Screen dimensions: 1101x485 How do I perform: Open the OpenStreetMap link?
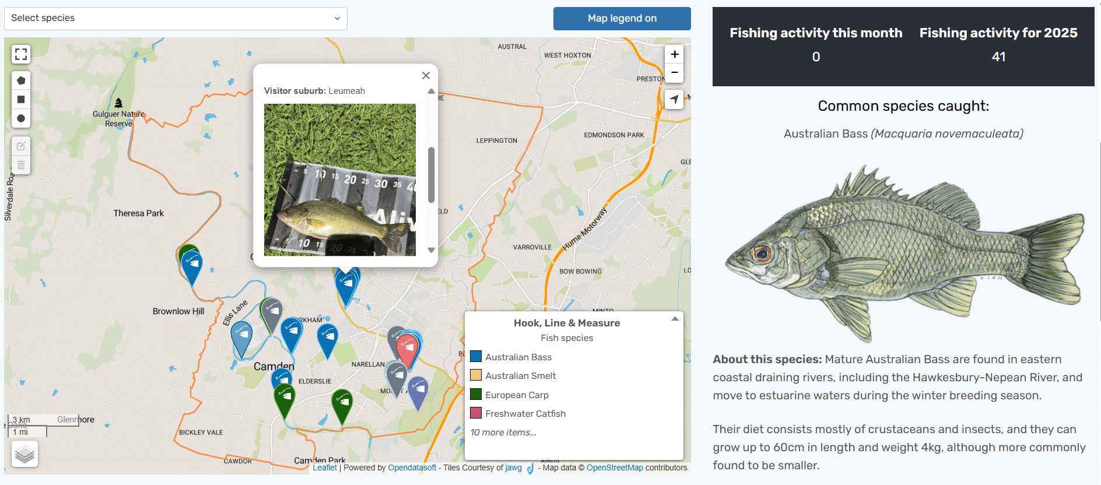[x=615, y=468]
